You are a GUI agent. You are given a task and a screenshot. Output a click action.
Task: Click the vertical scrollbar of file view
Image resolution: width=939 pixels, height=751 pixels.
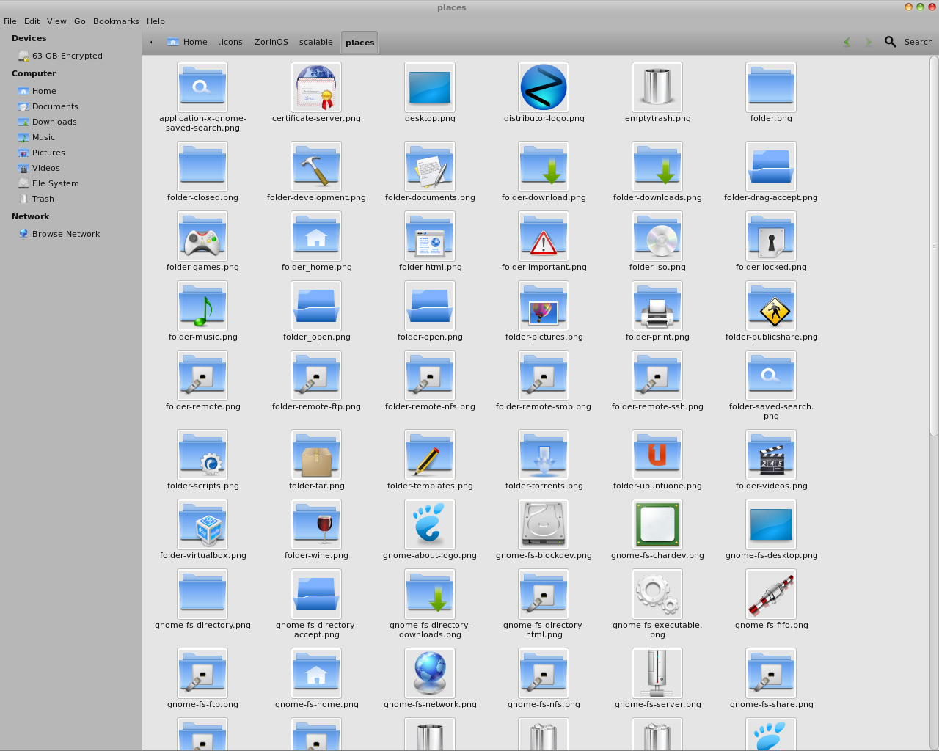(x=934, y=246)
